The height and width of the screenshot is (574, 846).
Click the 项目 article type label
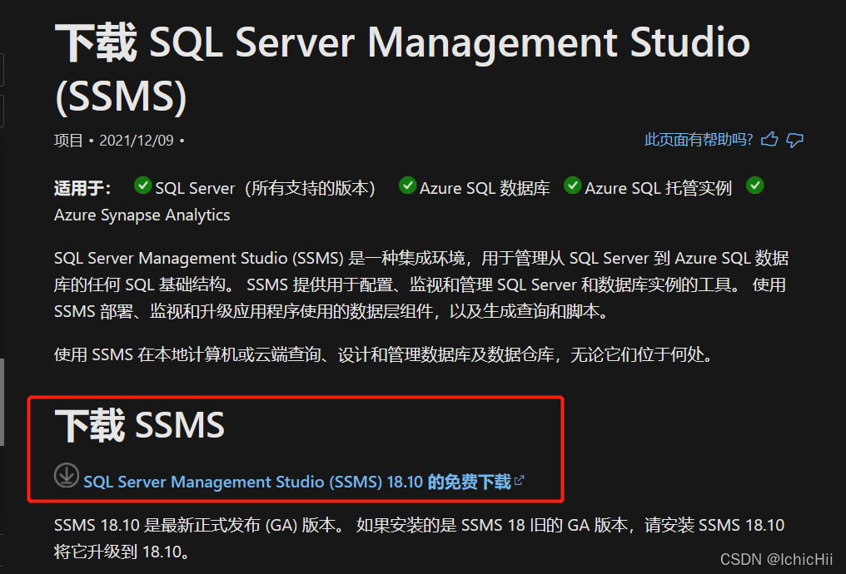point(68,141)
